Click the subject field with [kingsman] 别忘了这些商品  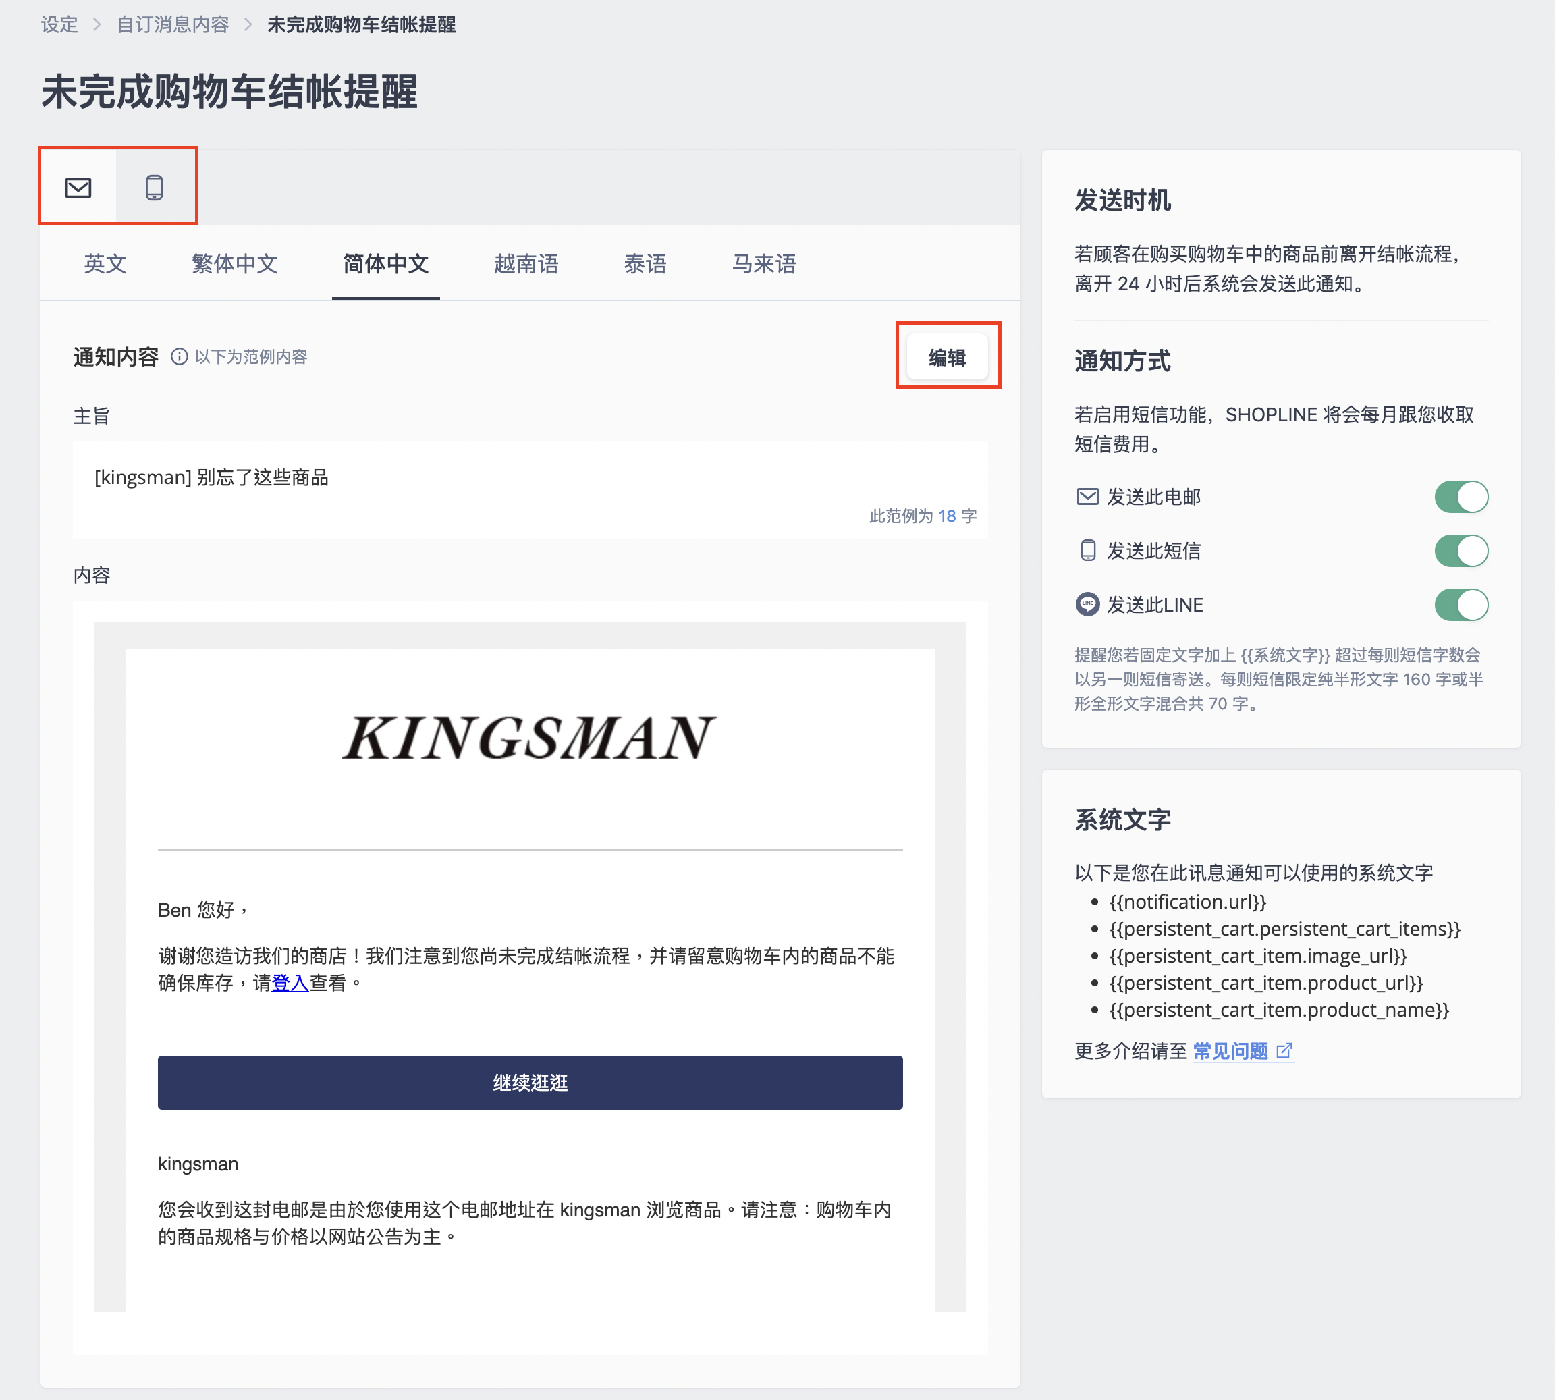click(x=530, y=489)
